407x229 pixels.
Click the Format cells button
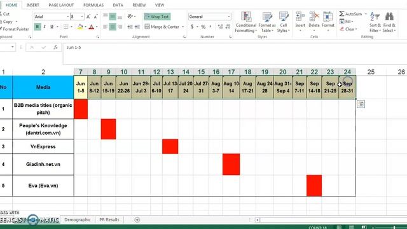click(x=328, y=22)
